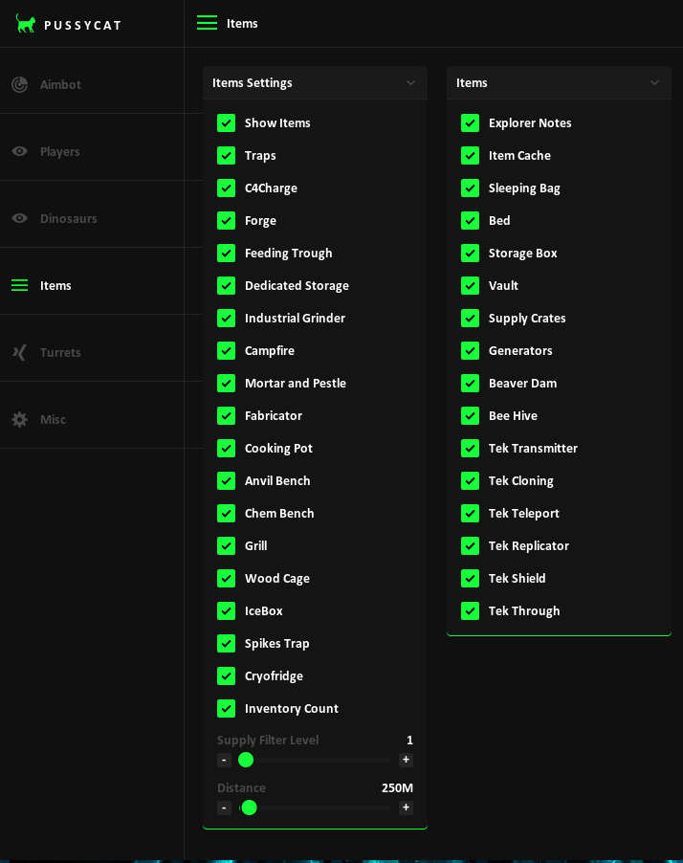The image size is (683, 863).
Task: Click the Turrets icon in sidebar
Action: (x=20, y=352)
